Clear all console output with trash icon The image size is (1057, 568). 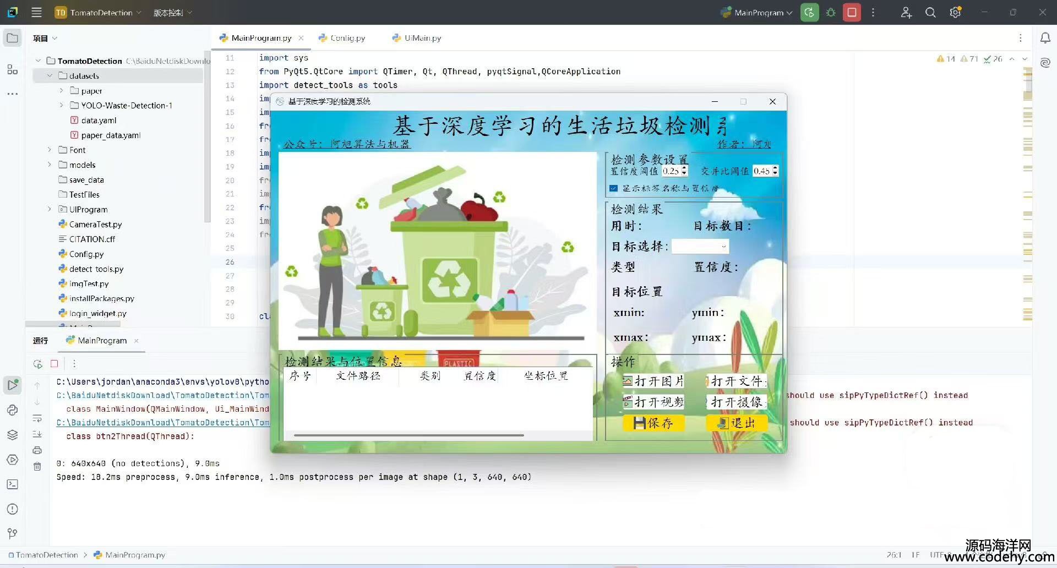click(x=37, y=467)
